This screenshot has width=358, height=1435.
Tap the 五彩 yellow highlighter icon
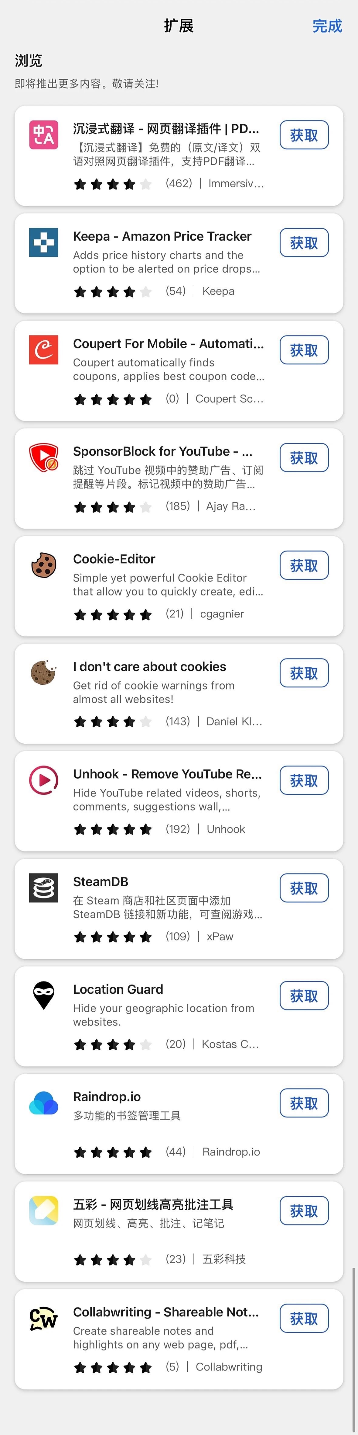click(x=43, y=1211)
